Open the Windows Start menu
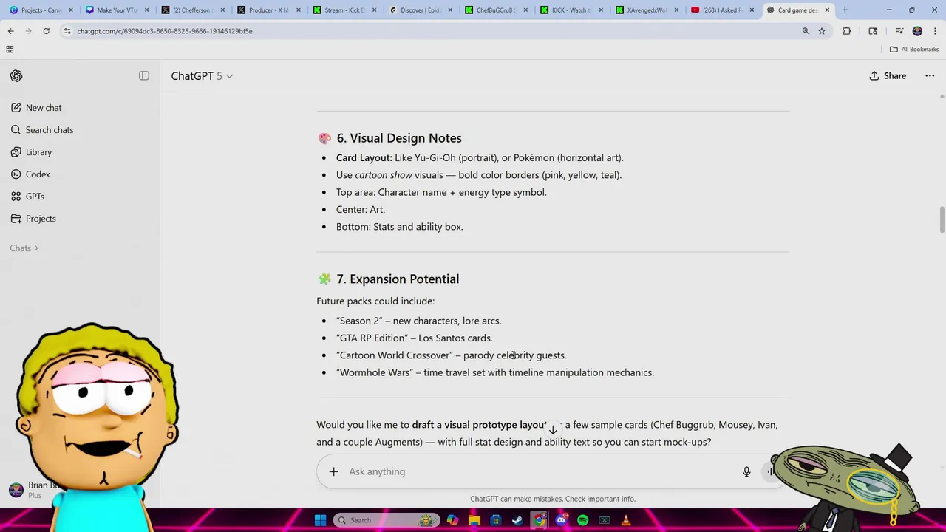 pyautogui.click(x=320, y=520)
